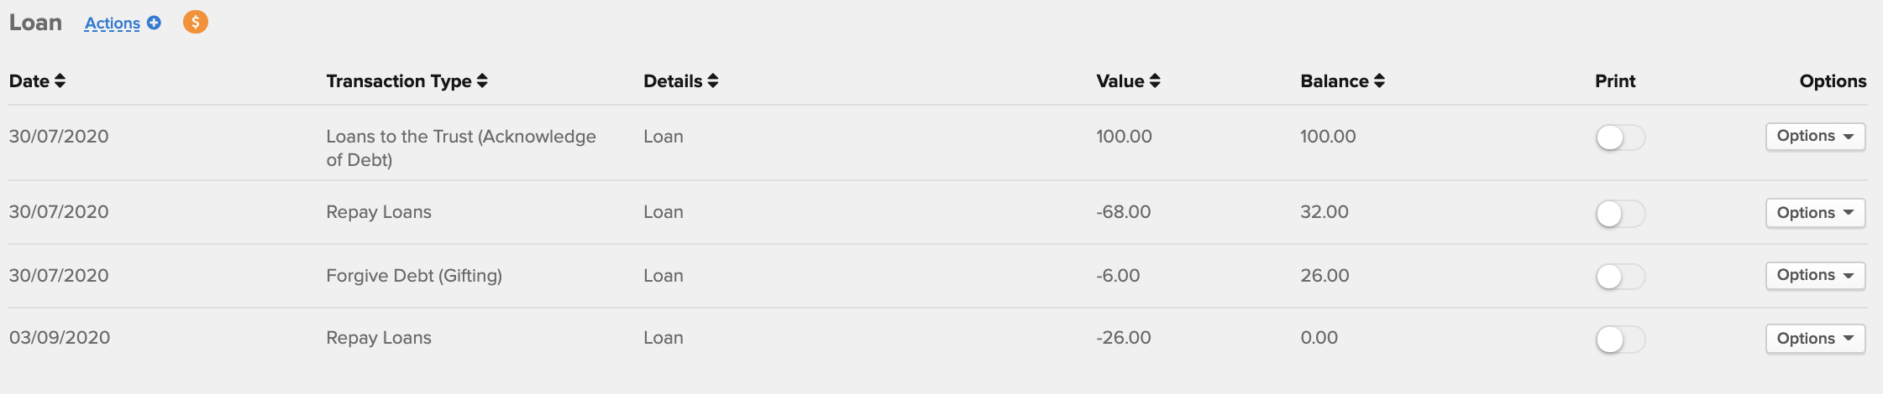Viewport: 1883px width, 394px height.
Task: Sort by Transaction Type arrow icon
Action: pyautogui.click(x=482, y=80)
